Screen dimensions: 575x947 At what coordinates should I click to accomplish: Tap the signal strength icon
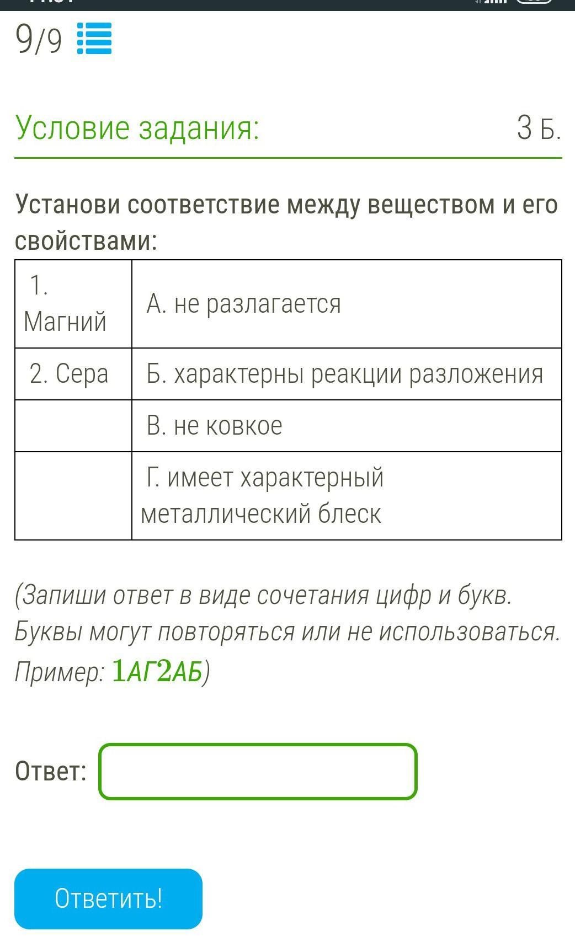pos(495,2)
